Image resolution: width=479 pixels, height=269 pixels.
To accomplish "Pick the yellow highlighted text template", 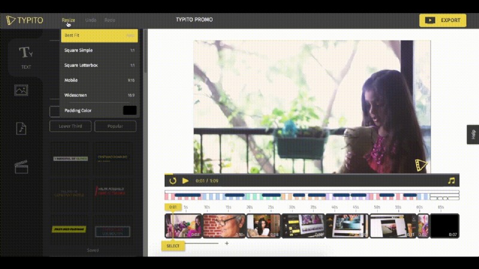I will click(69, 229).
